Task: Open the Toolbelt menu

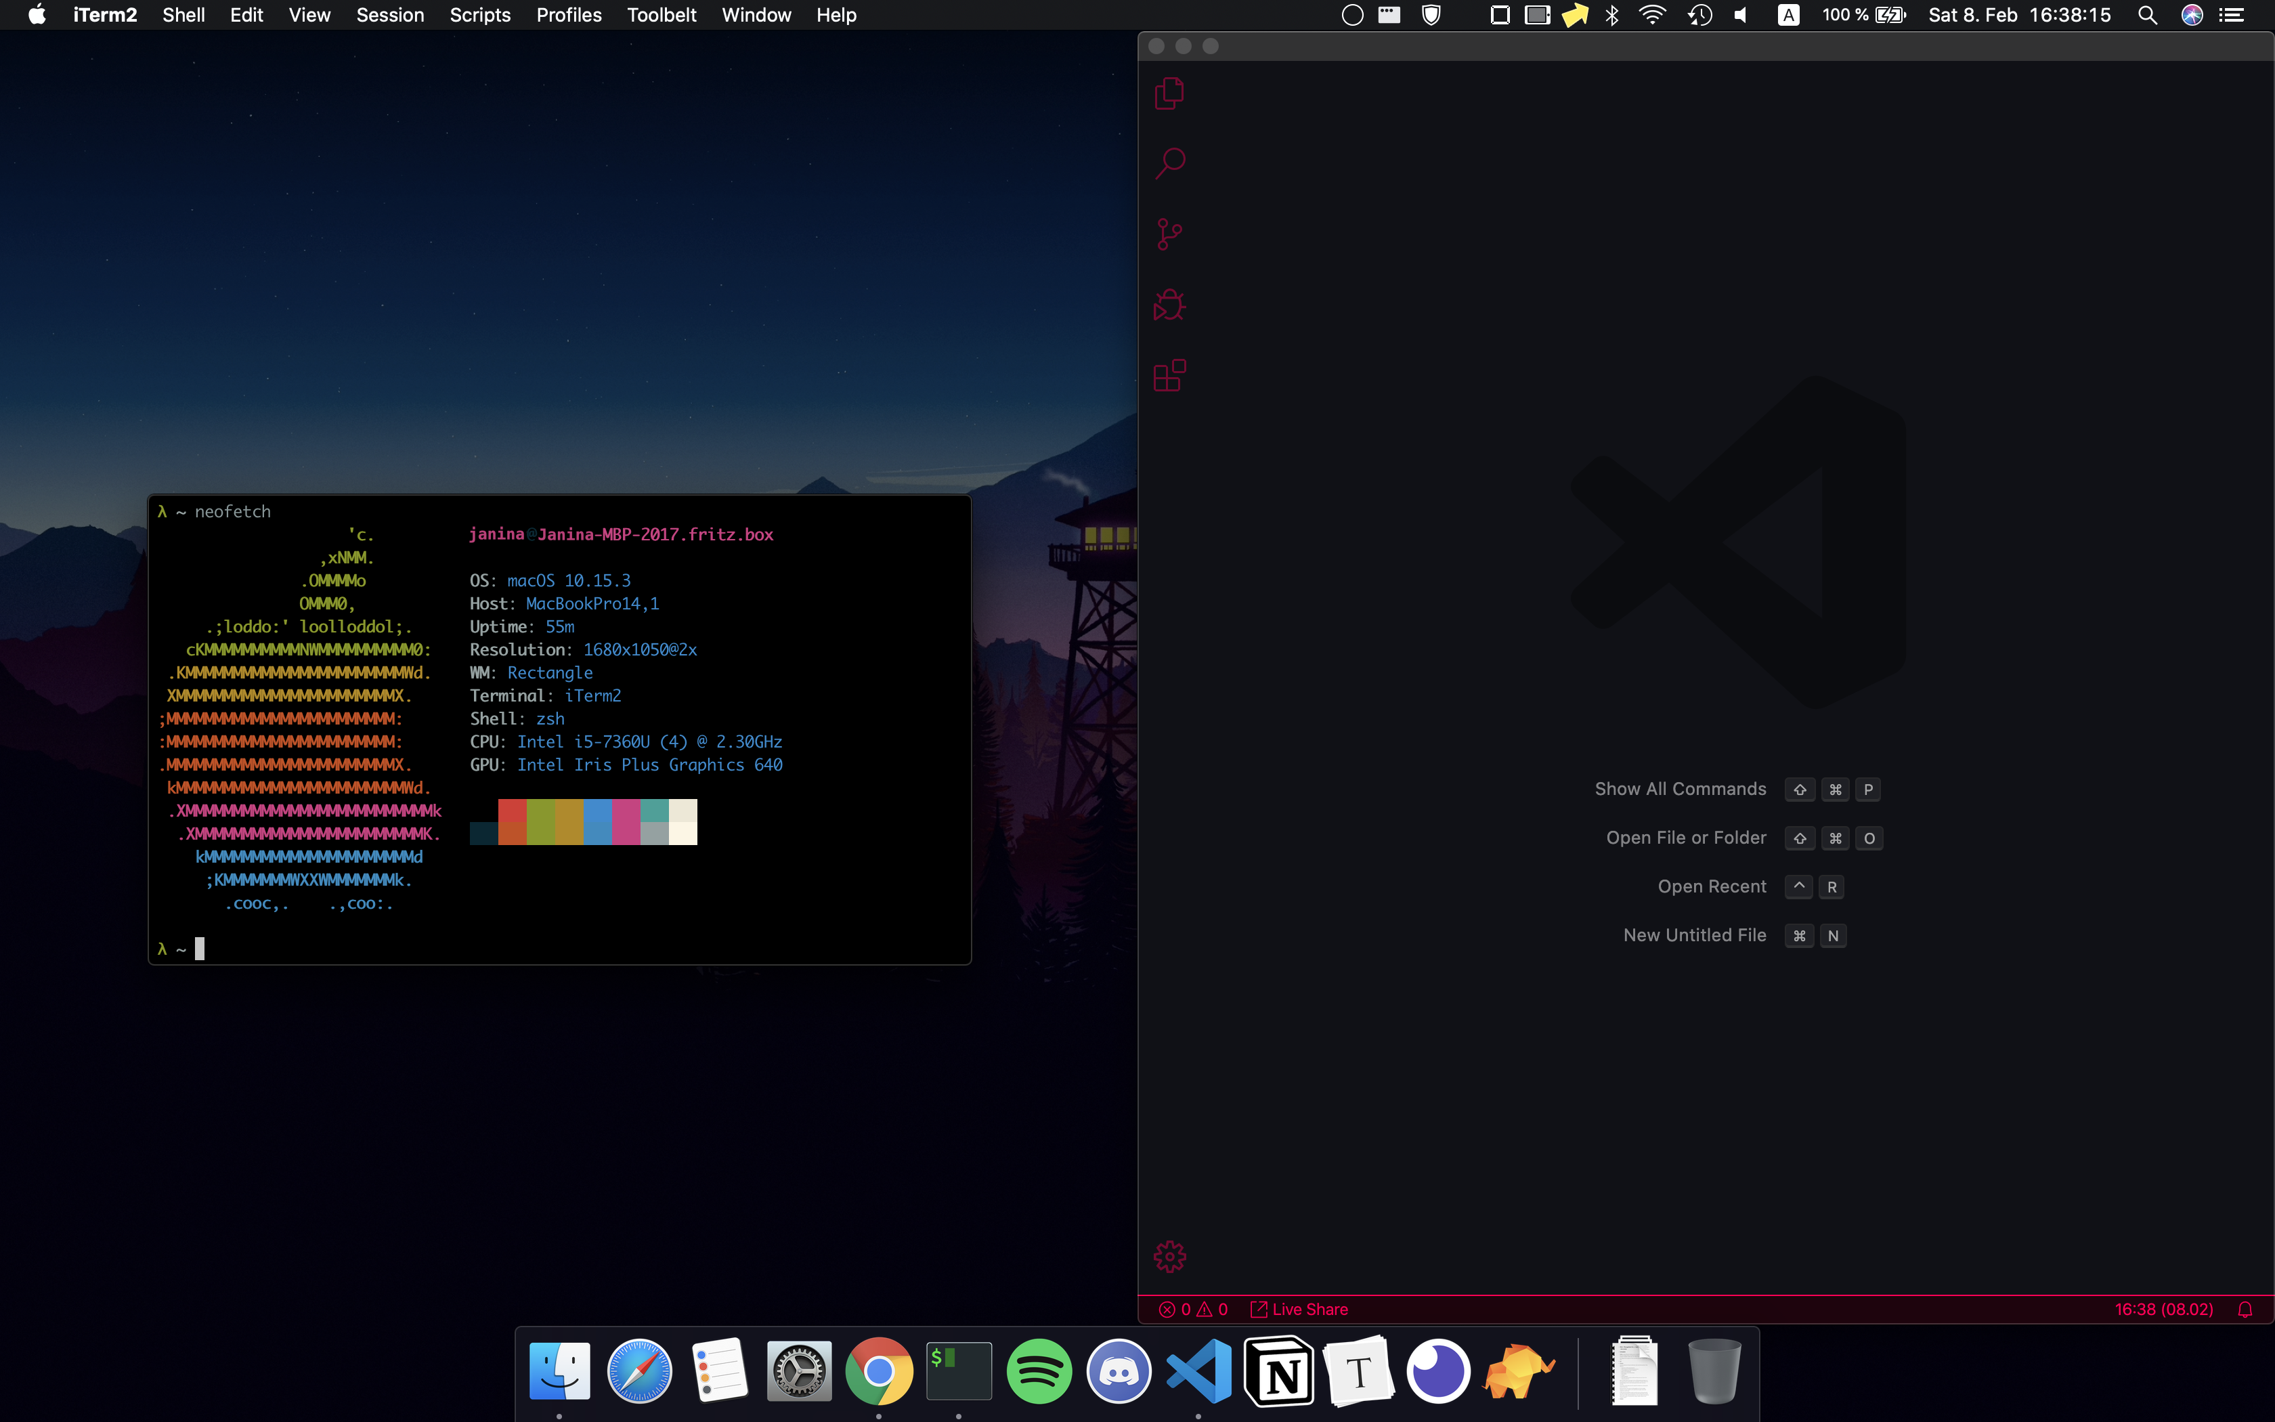Action: tap(661, 15)
